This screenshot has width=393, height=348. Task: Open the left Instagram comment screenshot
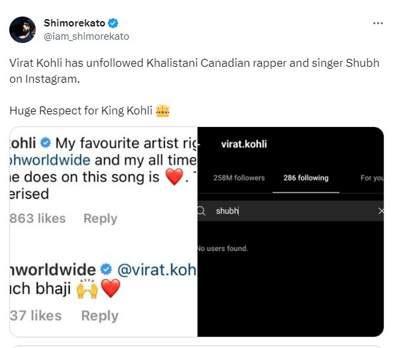pyautogui.click(x=103, y=232)
